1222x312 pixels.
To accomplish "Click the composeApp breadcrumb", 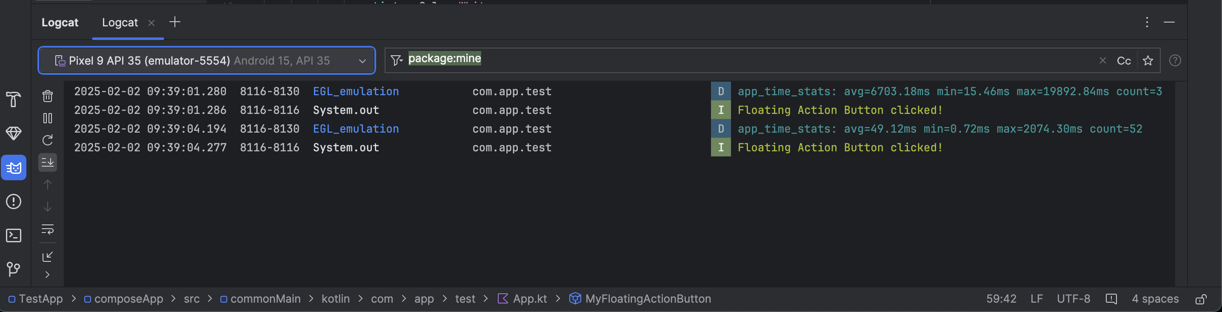I will [124, 299].
